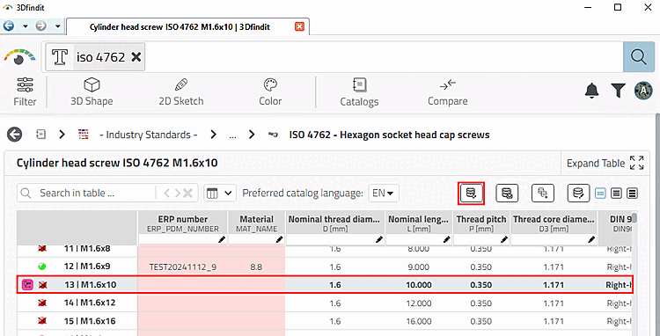This screenshot has height=336, width=660.
Task: Expand the table column selector dropdown
Action: coord(220,194)
